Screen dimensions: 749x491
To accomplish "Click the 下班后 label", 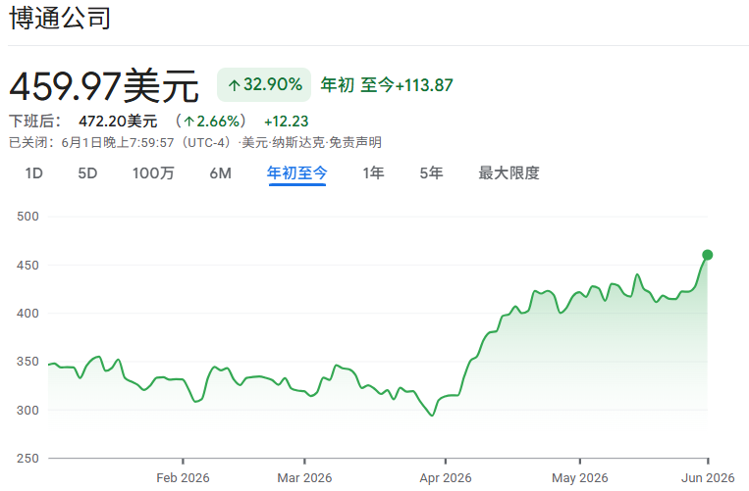I will click(35, 122).
